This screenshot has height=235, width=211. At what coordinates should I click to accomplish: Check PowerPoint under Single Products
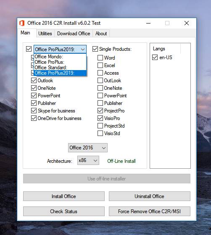100,96
